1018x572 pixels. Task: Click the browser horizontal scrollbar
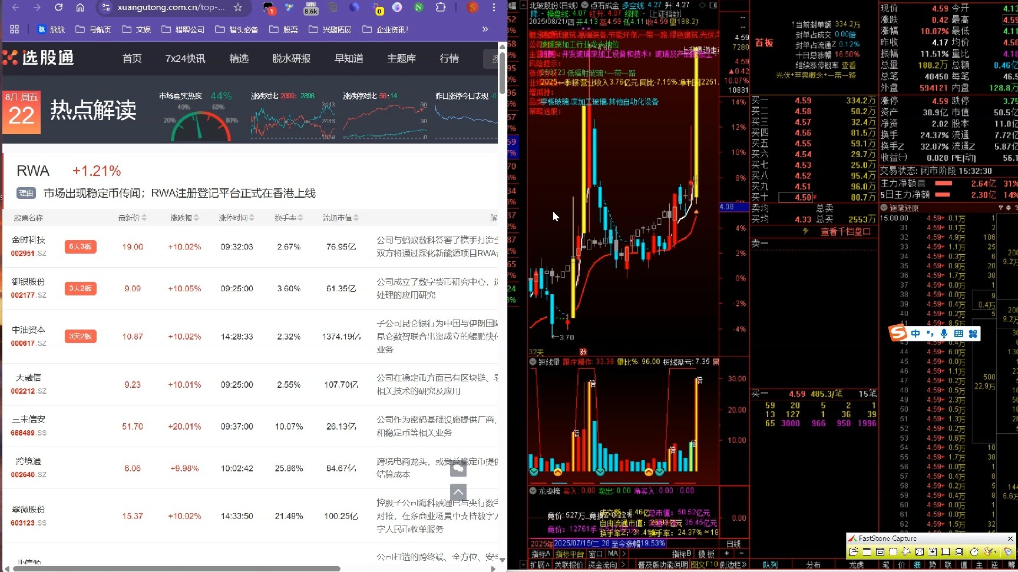click(x=176, y=568)
